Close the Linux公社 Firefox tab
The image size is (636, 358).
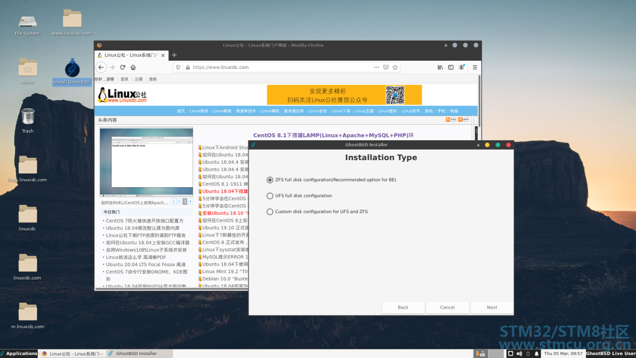coord(163,55)
